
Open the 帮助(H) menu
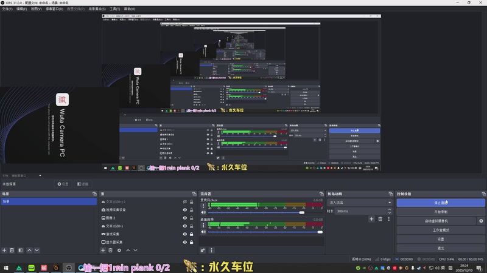click(x=130, y=9)
